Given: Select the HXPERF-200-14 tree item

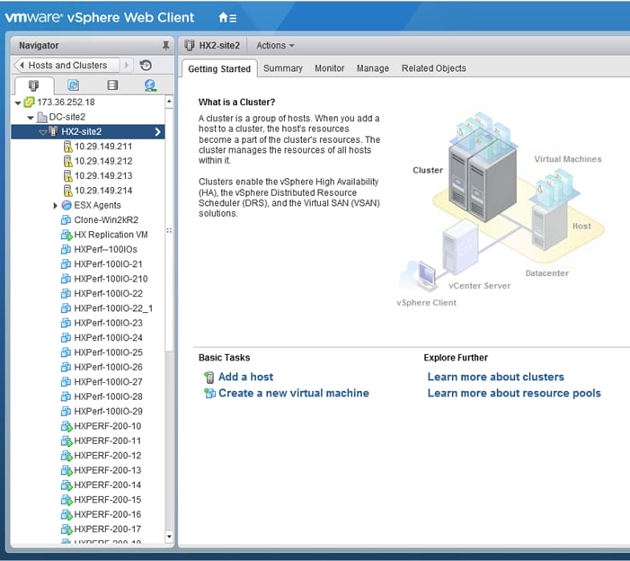Looking at the screenshot, I should [x=107, y=485].
